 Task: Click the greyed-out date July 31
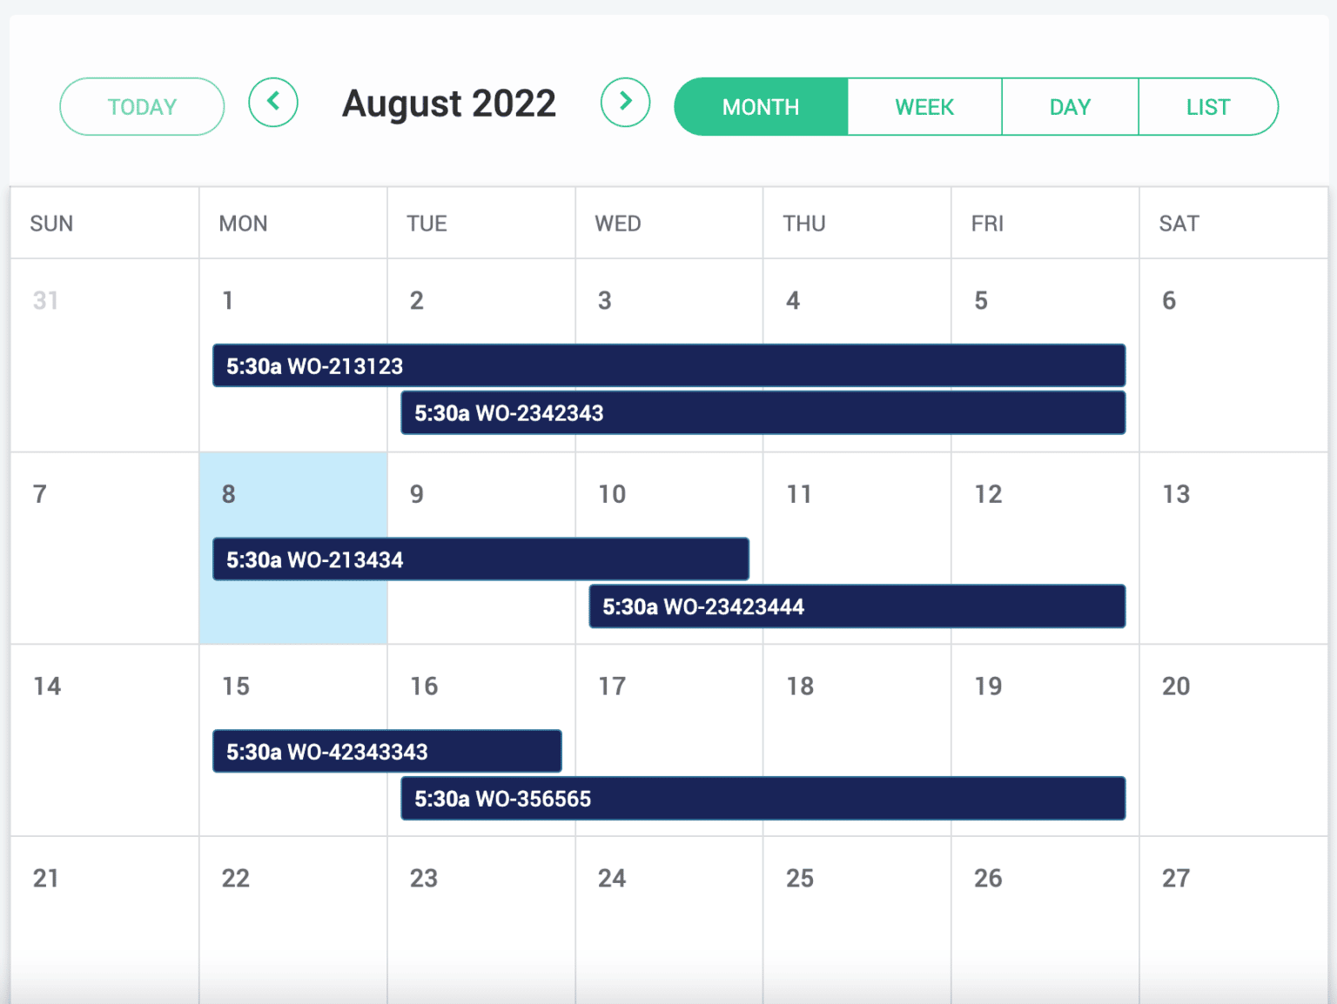[46, 301]
